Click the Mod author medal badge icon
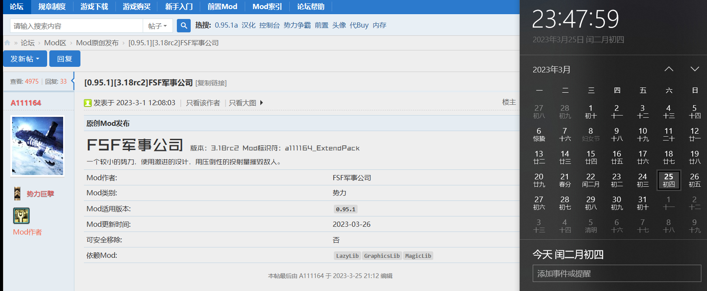Viewport: 707px width, 291px height. (21, 216)
